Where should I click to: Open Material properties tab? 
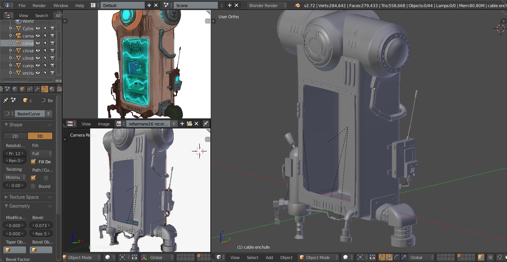[52, 89]
